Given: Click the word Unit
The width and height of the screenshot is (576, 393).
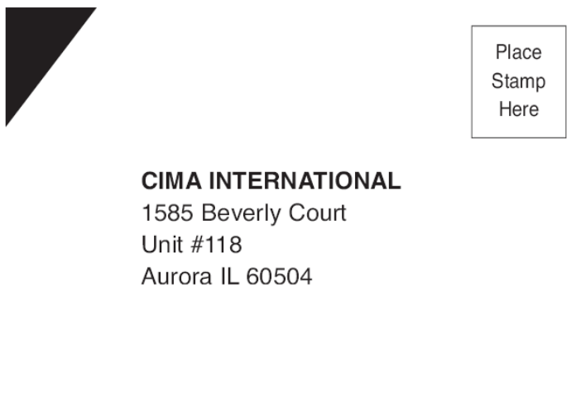Looking at the screenshot, I should point(163,245).
